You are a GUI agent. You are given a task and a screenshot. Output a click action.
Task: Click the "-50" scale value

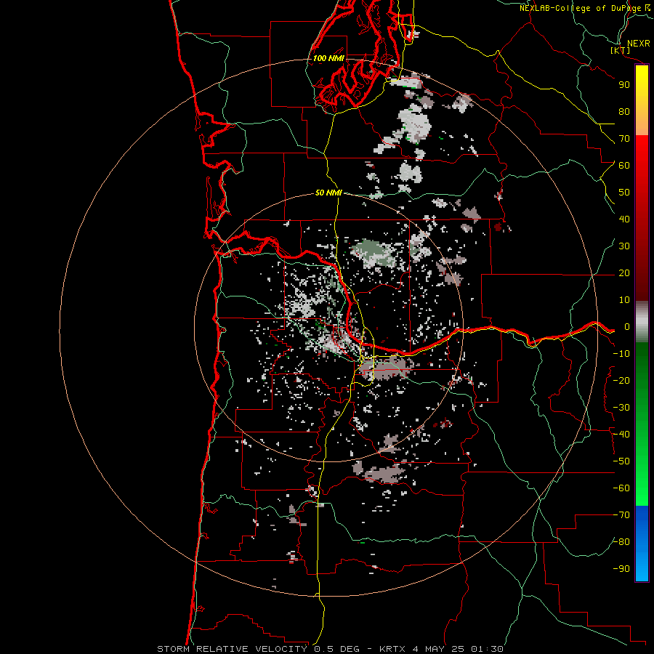coord(621,461)
